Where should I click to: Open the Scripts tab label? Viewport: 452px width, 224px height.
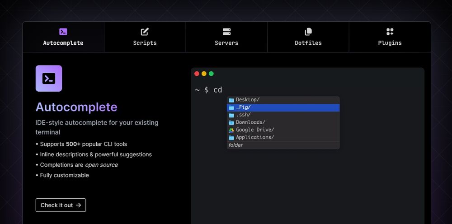coord(145,43)
